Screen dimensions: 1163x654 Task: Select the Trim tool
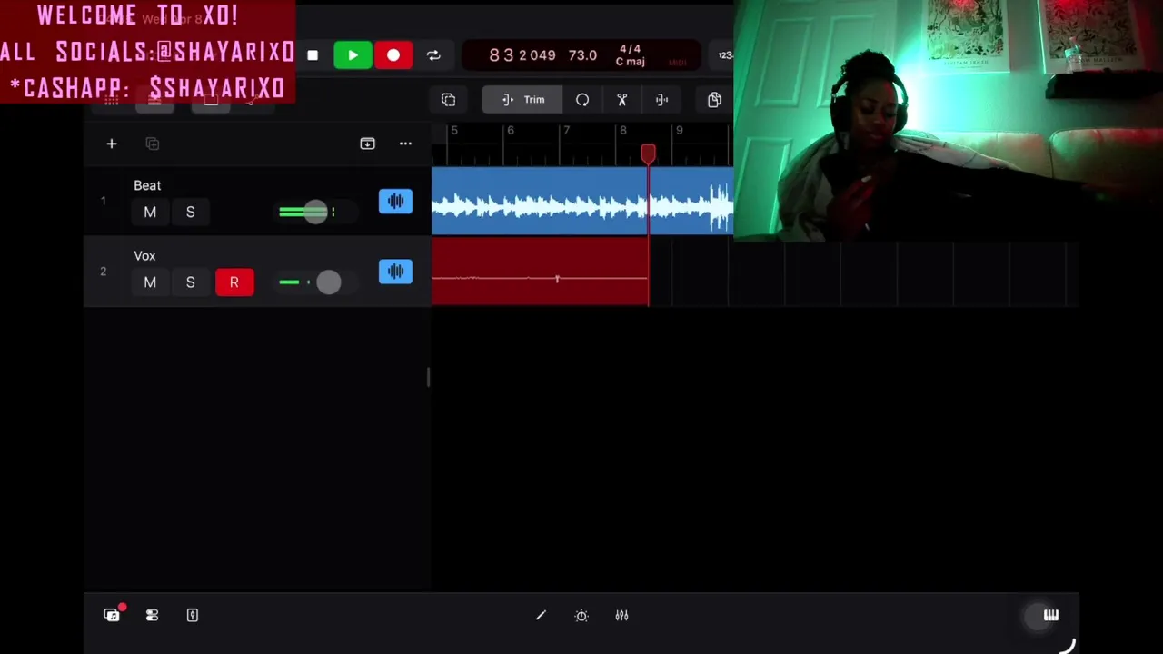[x=522, y=100]
